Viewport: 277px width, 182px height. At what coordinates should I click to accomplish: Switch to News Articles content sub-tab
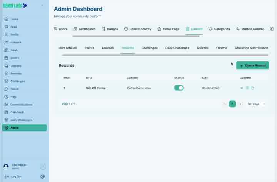[x=67, y=48]
